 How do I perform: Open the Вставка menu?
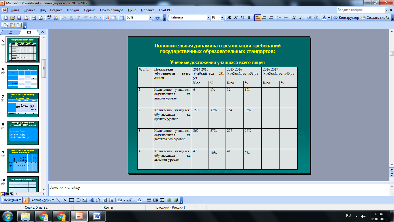pyautogui.click(x=56, y=10)
